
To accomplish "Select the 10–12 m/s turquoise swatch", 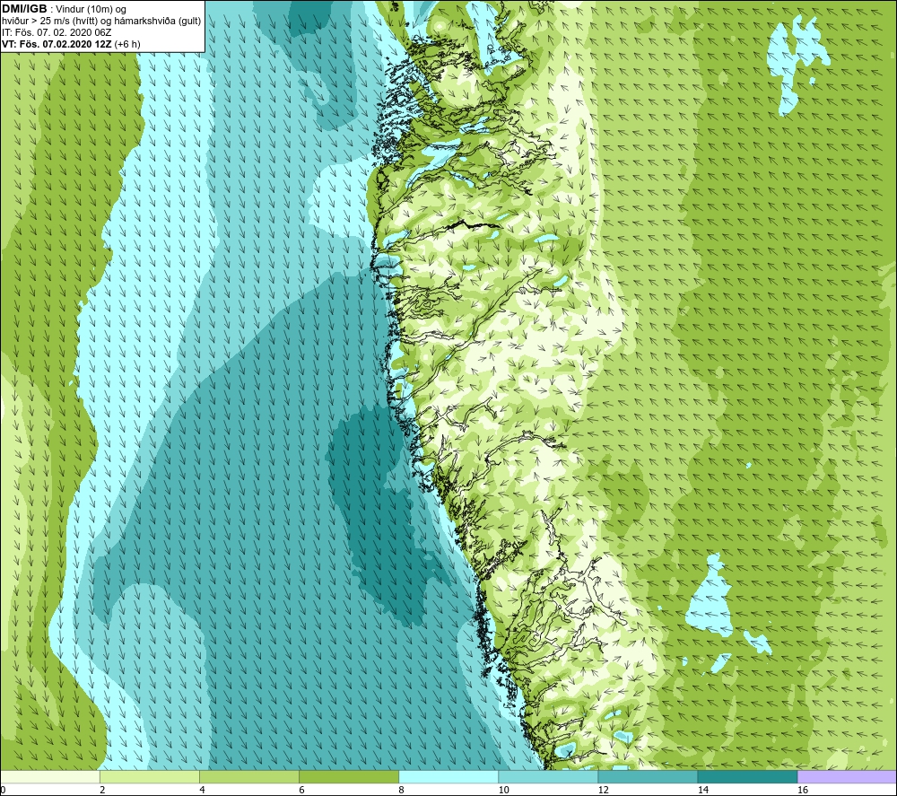I will tap(547, 777).
